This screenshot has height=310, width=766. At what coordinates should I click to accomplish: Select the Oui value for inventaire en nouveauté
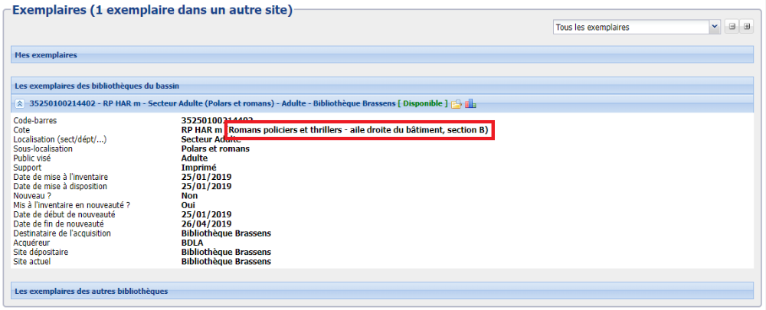pos(188,205)
